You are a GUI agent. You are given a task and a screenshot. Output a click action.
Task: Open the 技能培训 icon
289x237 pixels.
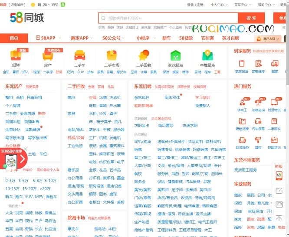(x=274, y=140)
